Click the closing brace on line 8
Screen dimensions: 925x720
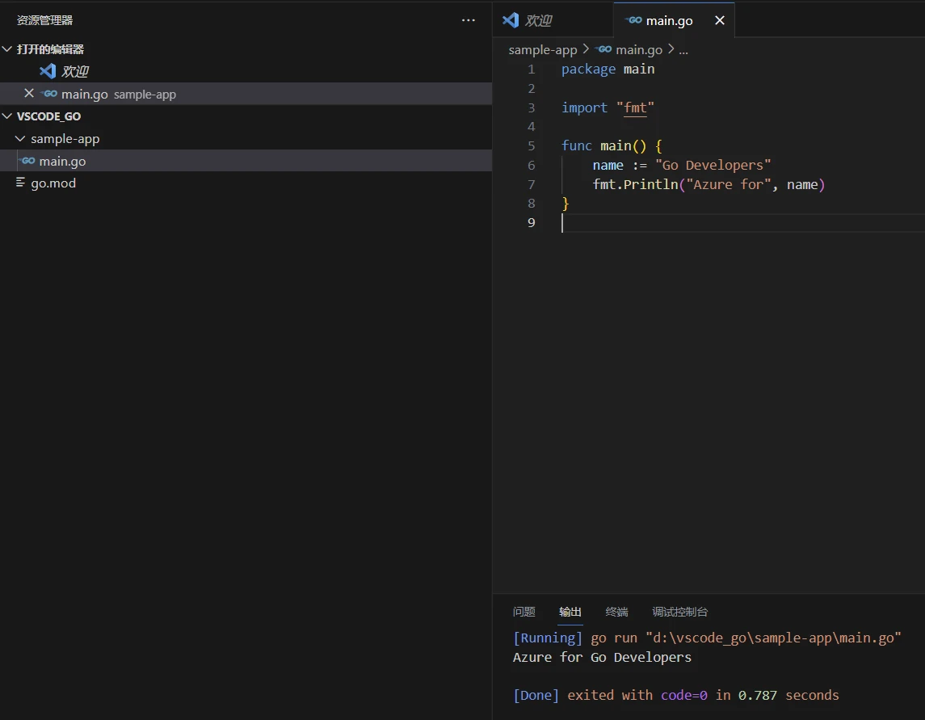tap(566, 204)
